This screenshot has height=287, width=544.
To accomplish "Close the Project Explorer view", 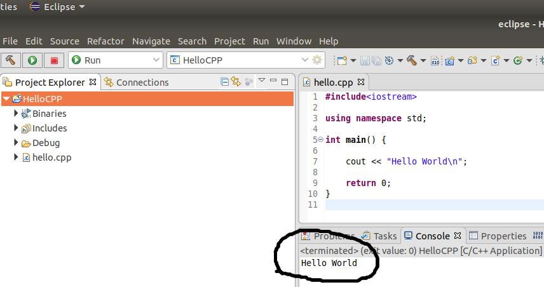I will pos(93,82).
